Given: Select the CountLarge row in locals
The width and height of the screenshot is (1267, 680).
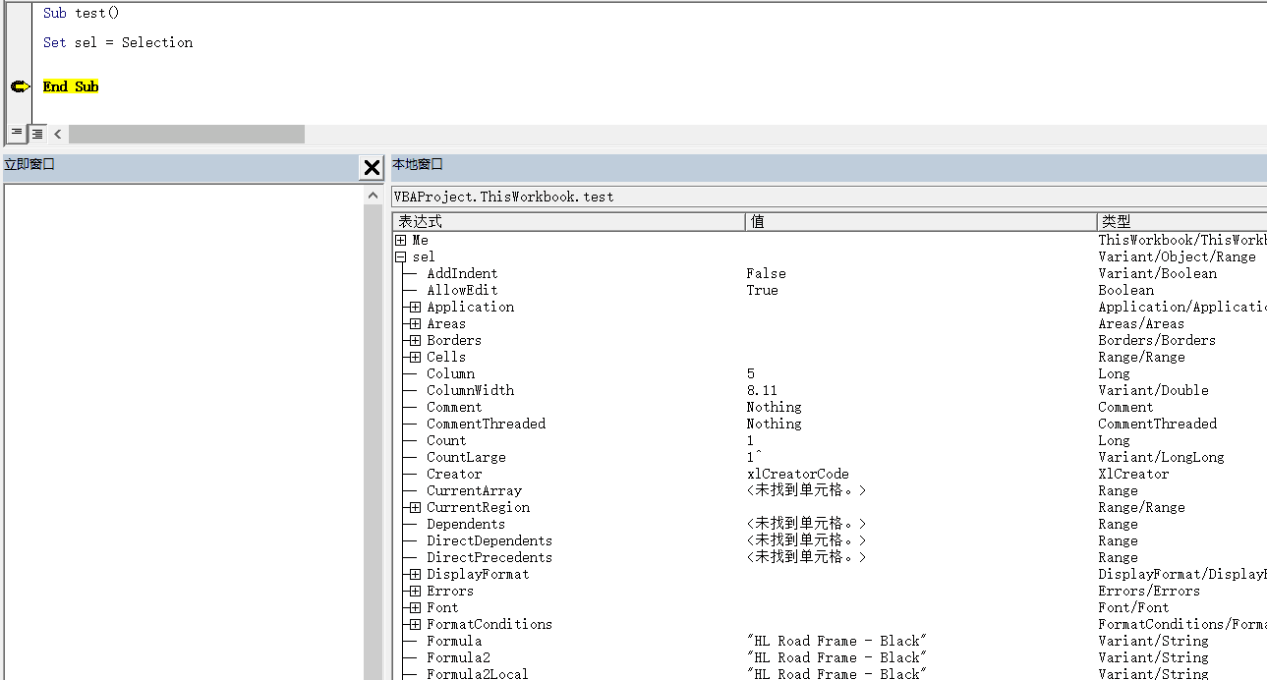Looking at the screenshot, I should tap(830, 457).
